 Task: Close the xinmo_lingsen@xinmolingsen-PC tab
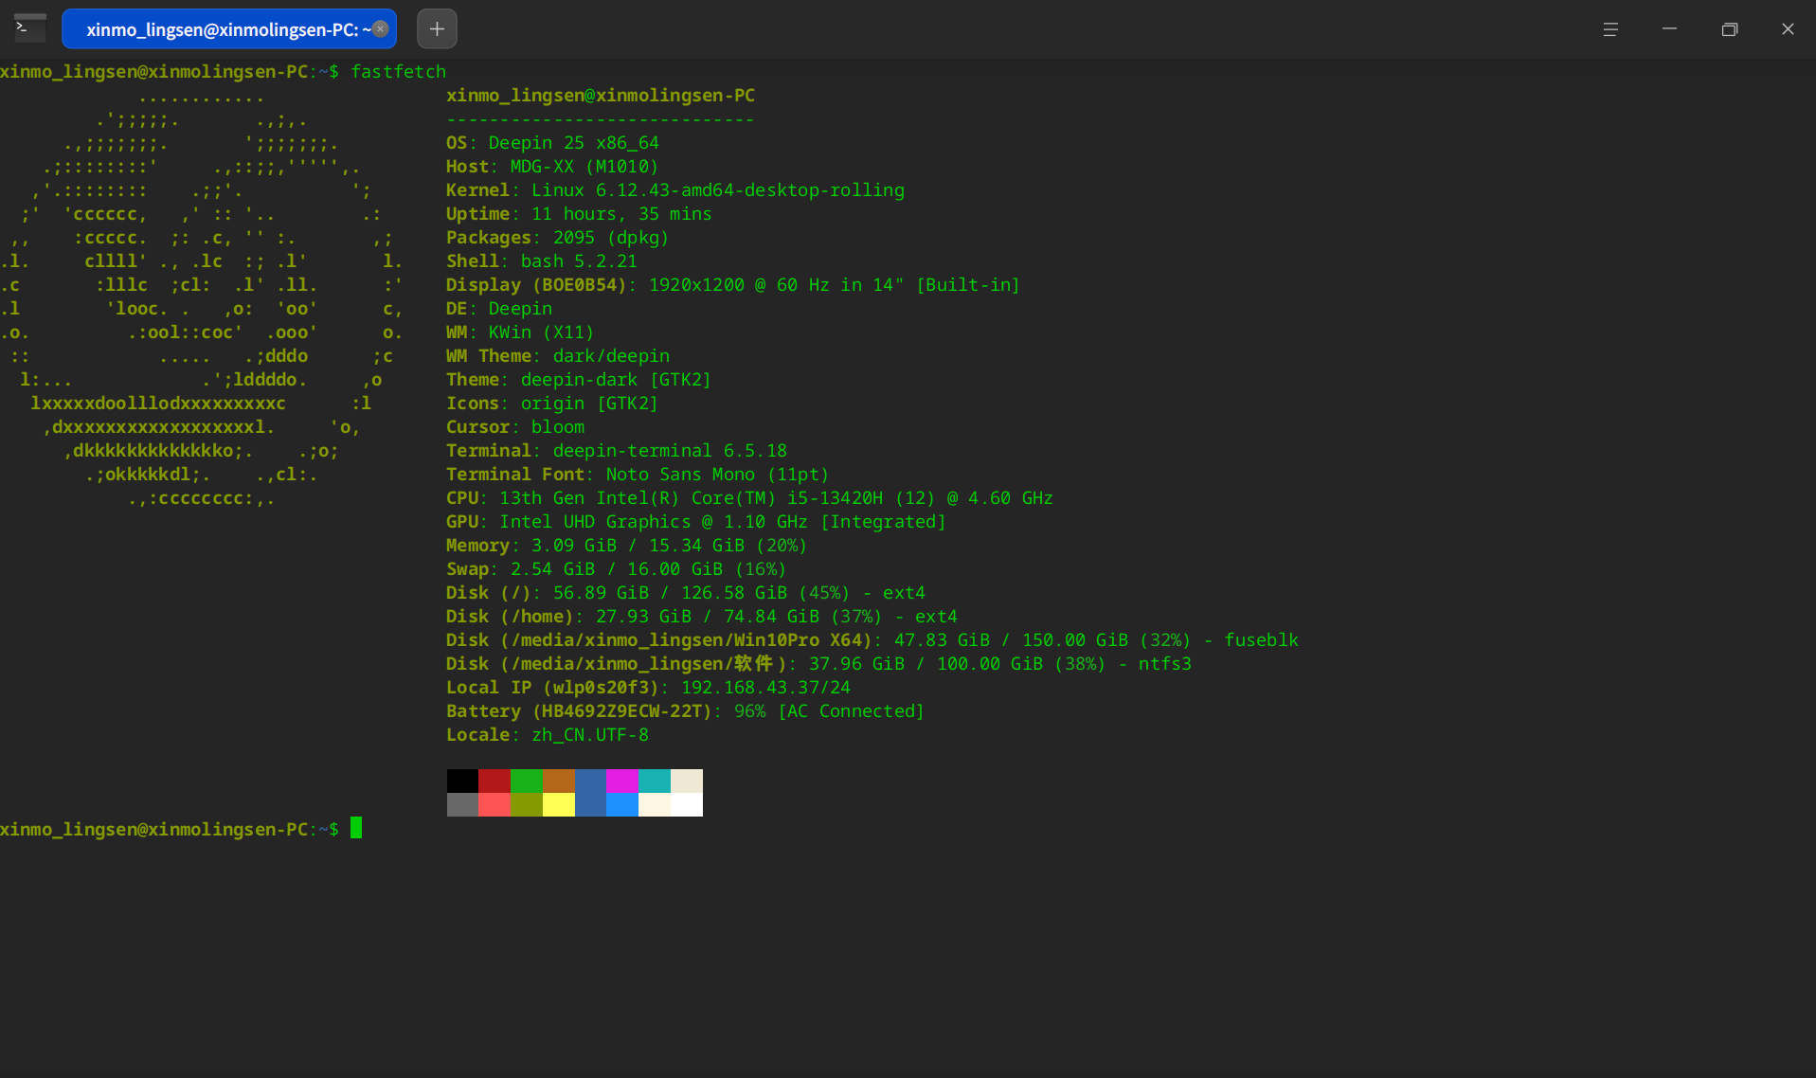[380, 28]
